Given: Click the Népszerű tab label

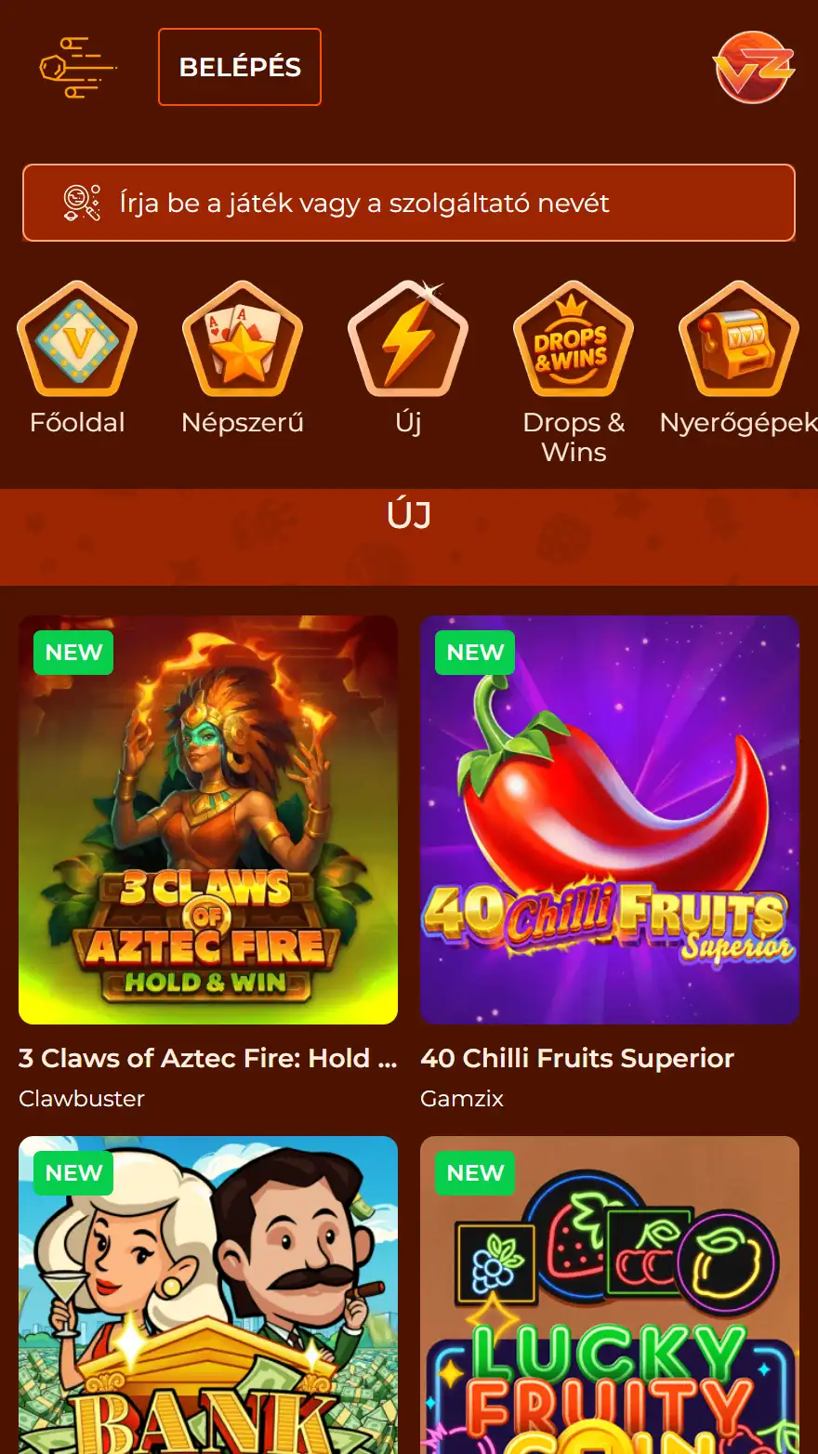Looking at the screenshot, I should coord(243,423).
